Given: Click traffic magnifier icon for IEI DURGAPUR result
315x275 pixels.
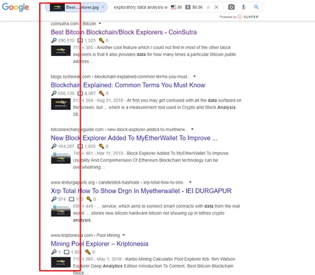Looking at the screenshot, I should (54, 199).
